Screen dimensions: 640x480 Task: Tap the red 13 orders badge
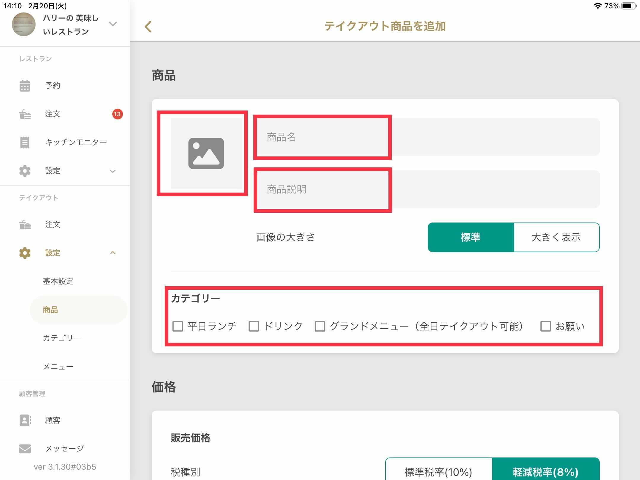pyautogui.click(x=117, y=114)
